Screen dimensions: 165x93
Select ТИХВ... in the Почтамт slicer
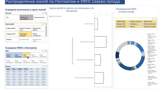pos(9,85)
